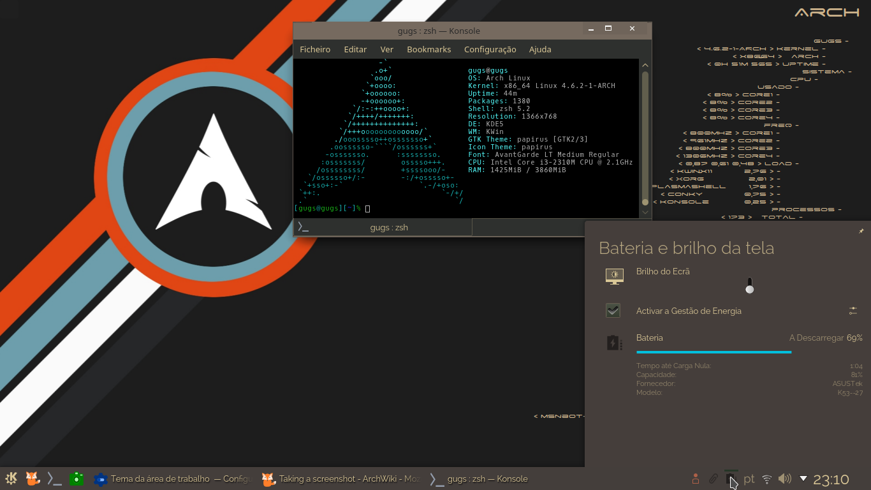
Task: Launch Firefox from the panel quick launcher
Action: (33, 479)
